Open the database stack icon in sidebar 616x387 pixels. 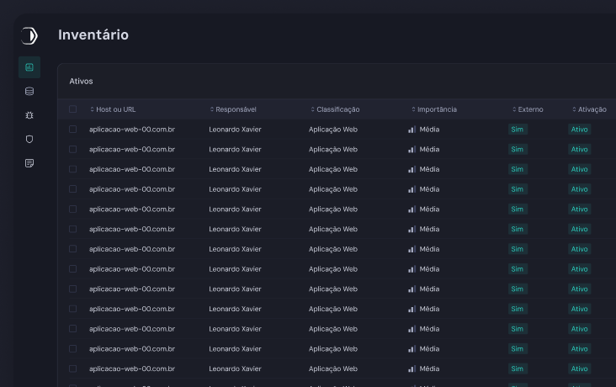coord(29,91)
